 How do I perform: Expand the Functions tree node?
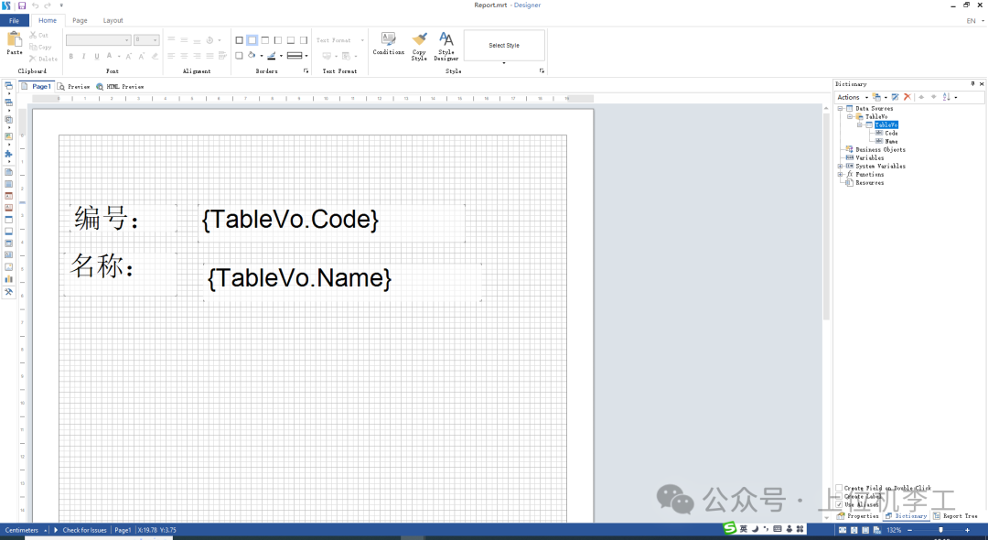click(840, 175)
